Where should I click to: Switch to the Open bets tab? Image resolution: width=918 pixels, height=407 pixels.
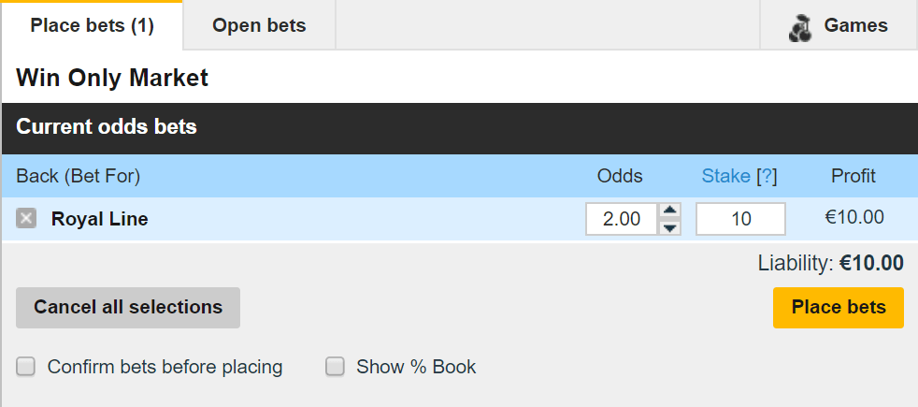click(x=259, y=25)
